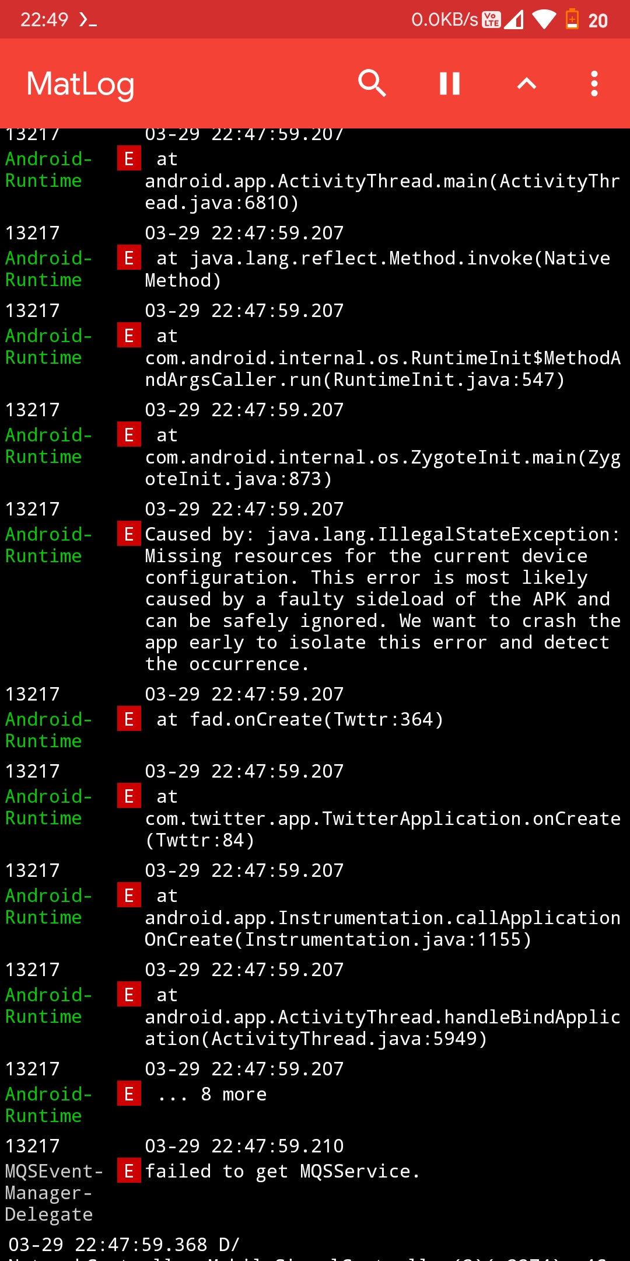This screenshot has width=630, height=1261.
Task: Tap the battery indicator in the status bar
Action: click(573, 18)
